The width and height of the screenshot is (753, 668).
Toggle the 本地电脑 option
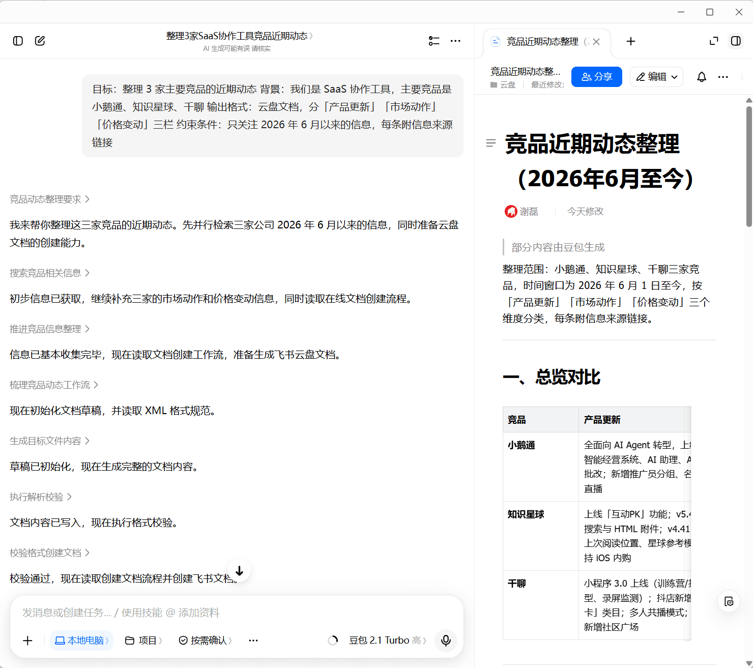coord(81,641)
